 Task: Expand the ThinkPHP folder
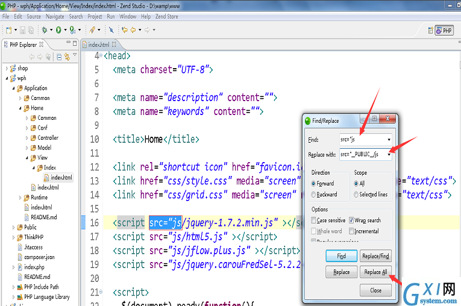coord(13,237)
